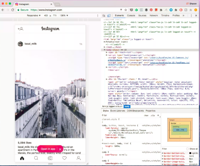
Task: Click the Instagram browser tab
Action: (34, 4)
